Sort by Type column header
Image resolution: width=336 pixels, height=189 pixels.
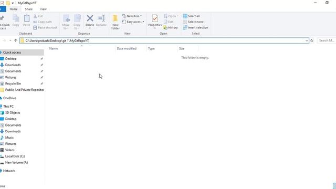pyautogui.click(x=151, y=49)
